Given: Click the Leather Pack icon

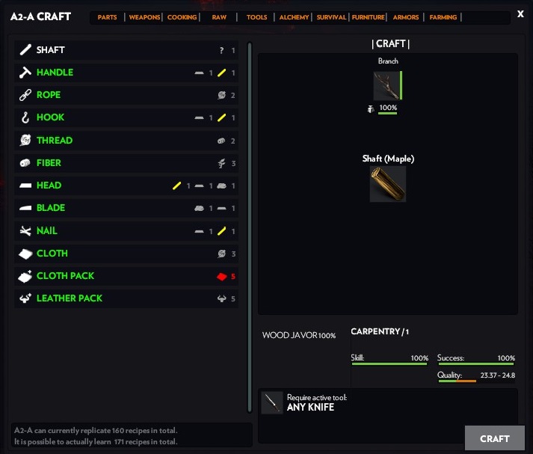Looking at the screenshot, I should tap(25, 298).
